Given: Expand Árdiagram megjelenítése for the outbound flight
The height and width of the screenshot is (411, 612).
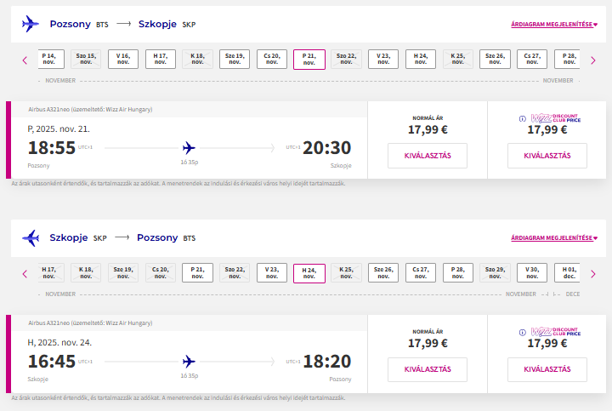Looking at the screenshot, I should (x=553, y=25).
